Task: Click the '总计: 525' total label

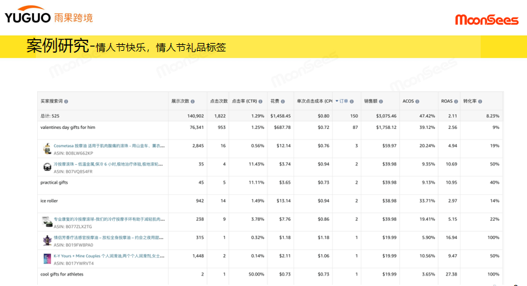Action: click(50, 116)
